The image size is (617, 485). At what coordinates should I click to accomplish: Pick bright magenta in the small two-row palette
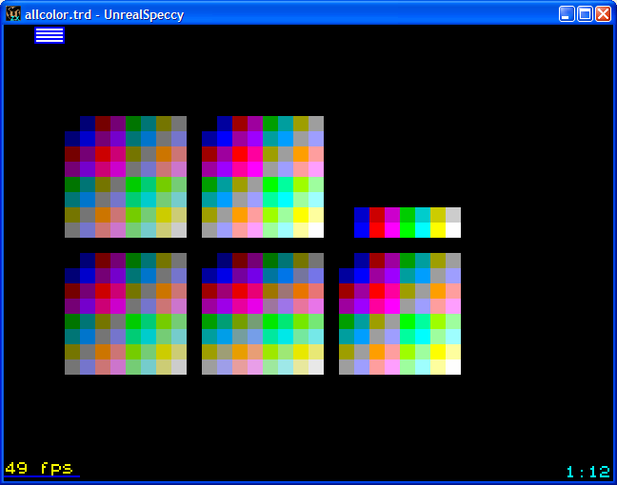392,230
